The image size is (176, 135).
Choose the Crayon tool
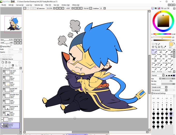pyautogui.click(x=165, y=69)
